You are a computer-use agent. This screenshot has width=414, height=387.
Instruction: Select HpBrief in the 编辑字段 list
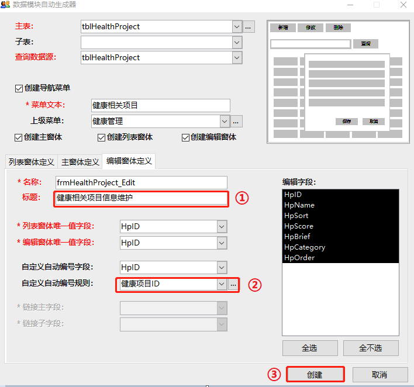pos(340,237)
